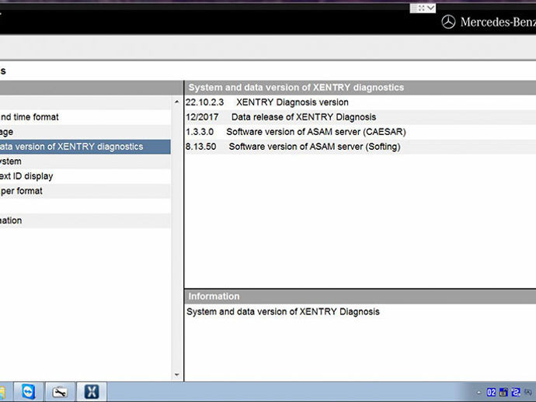Click 'System and data version of XENTRY diagnostics' header
Viewport: 536px width, 402px height.
[x=360, y=88]
